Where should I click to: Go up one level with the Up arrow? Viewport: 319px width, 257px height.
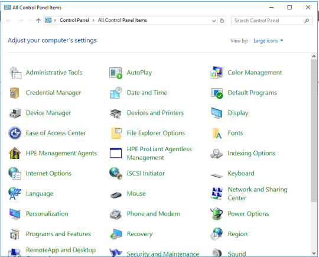pyautogui.click(x=38, y=20)
